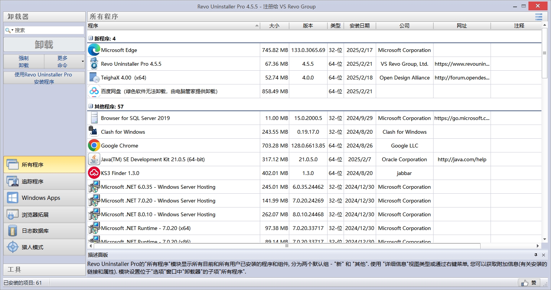
Task: Click the Microsoft .NET 7.0.20 Hosting icon
Action: click(x=94, y=201)
